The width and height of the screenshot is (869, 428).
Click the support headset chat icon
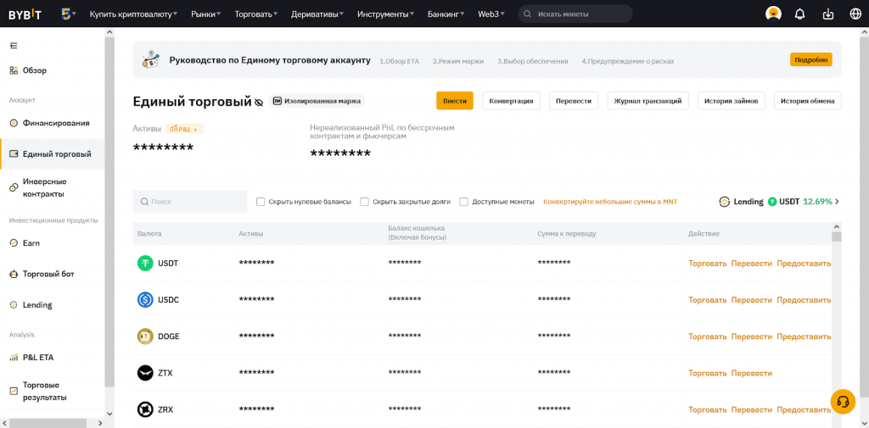point(843,402)
